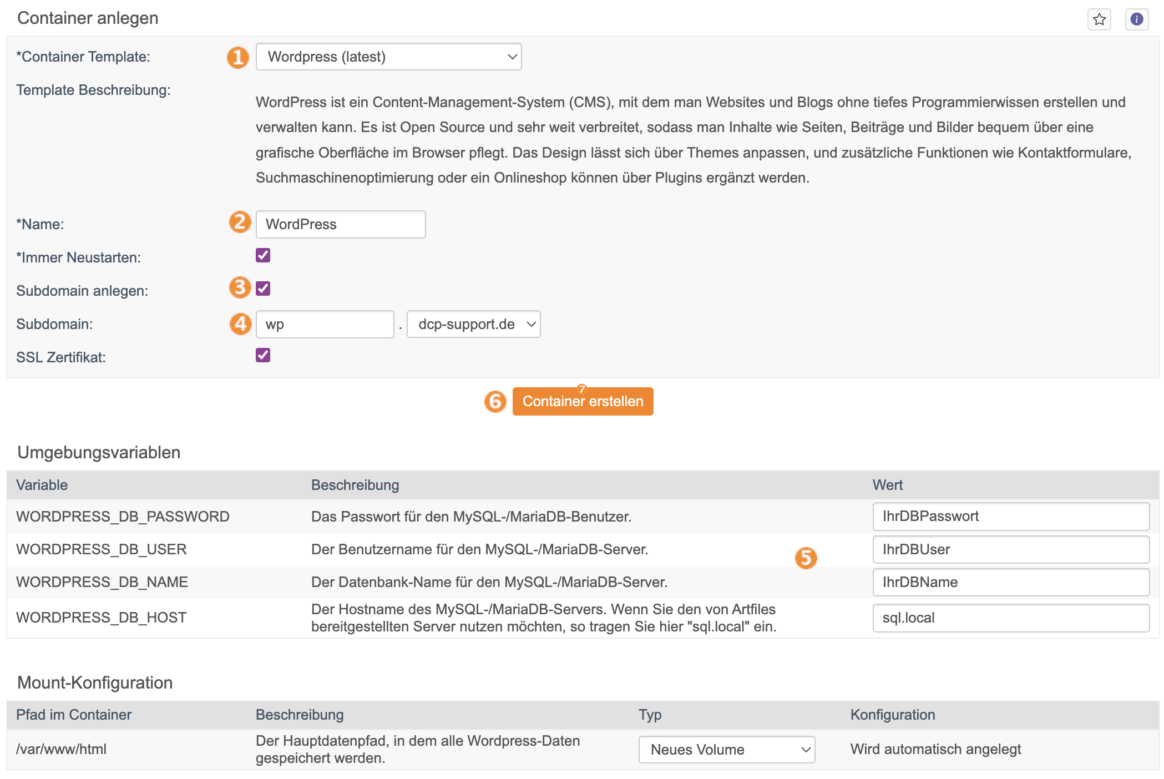Select the sql.local host value field
This screenshot has height=779, width=1164.
tap(1010, 618)
